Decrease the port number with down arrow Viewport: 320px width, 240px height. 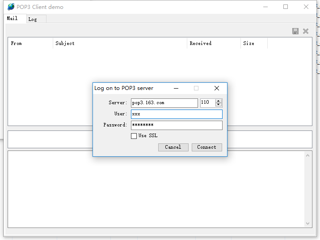coord(219,105)
